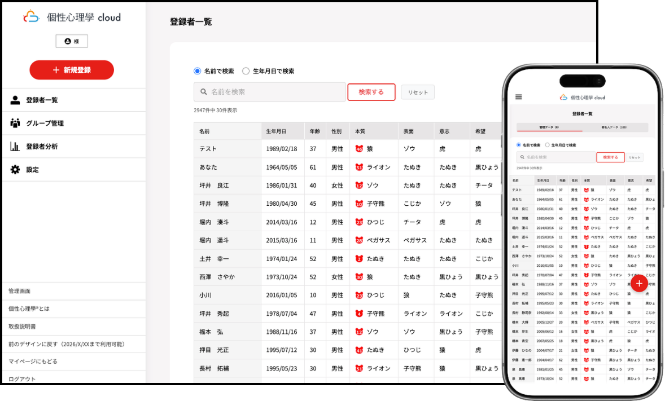The image size is (665, 401).
Task: Click animal badge icon in 坪井 博隆 row
Action: pyautogui.click(x=359, y=204)
